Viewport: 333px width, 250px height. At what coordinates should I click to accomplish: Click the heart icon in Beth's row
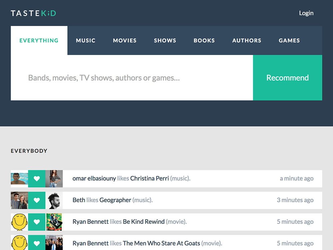tap(37, 200)
